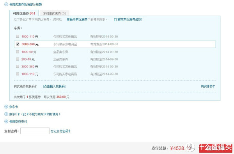Click the 忘记支付密码? link

pyautogui.click(x=60, y=131)
